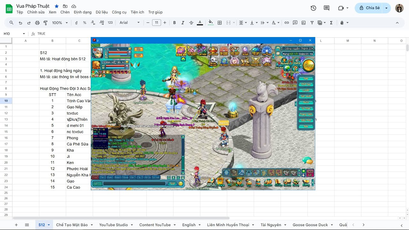Open the vertical align dropdown
This screenshot has height=230, width=409.
coord(254,23)
